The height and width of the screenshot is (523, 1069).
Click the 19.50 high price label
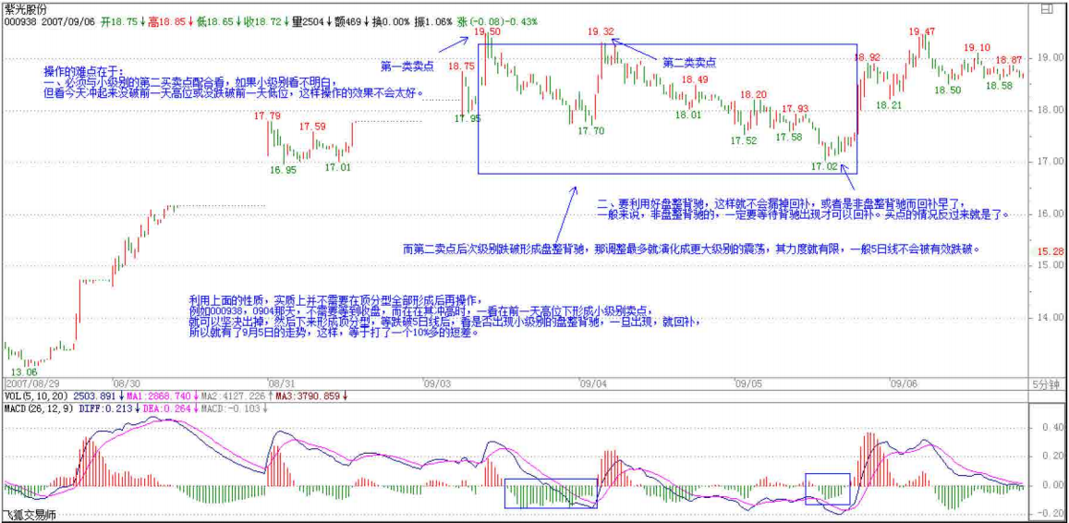[x=488, y=31]
